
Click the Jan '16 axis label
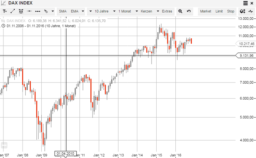[175, 155]
